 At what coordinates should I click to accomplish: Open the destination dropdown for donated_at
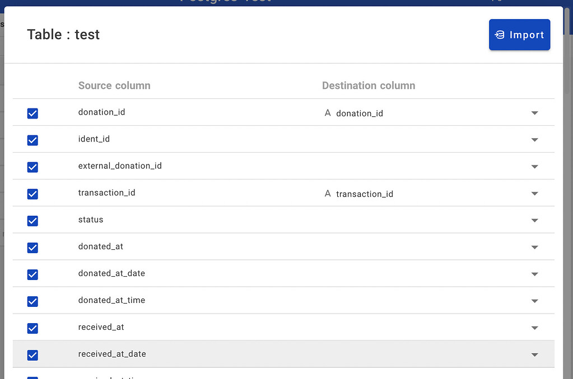tap(534, 247)
